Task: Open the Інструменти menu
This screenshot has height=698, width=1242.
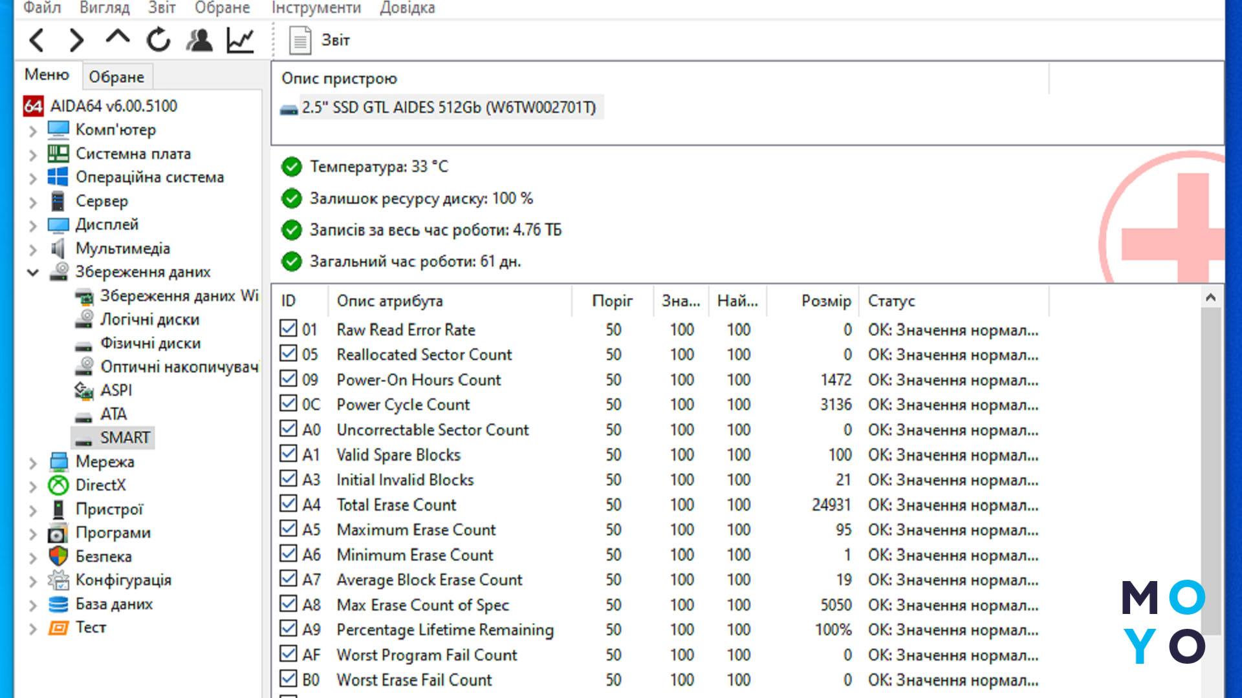Action: click(x=316, y=8)
